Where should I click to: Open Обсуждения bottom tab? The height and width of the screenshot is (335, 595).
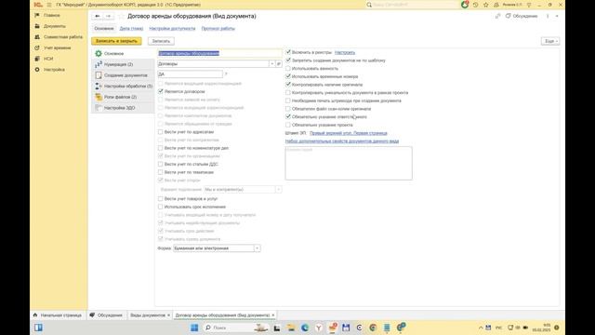click(x=106, y=315)
